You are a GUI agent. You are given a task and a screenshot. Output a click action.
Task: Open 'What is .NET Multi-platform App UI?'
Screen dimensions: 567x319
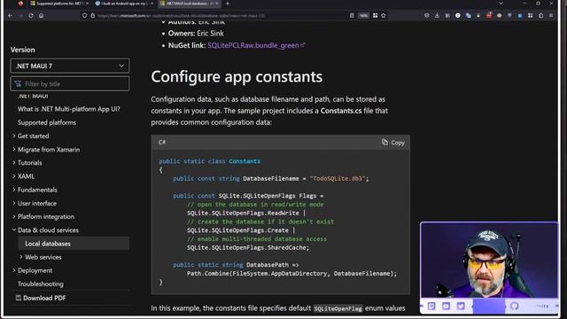pos(69,109)
